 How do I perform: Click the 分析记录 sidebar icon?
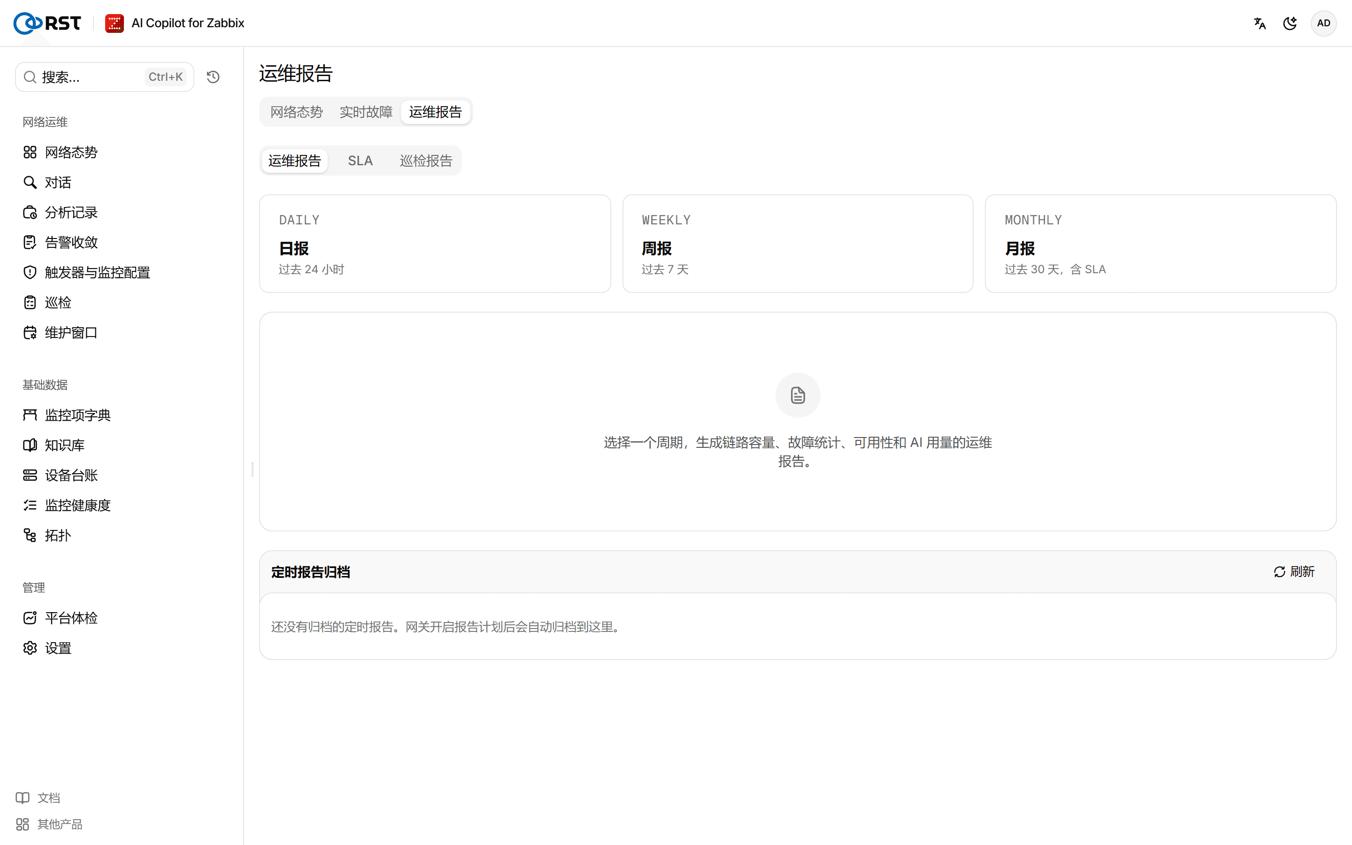tap(30, 212)
